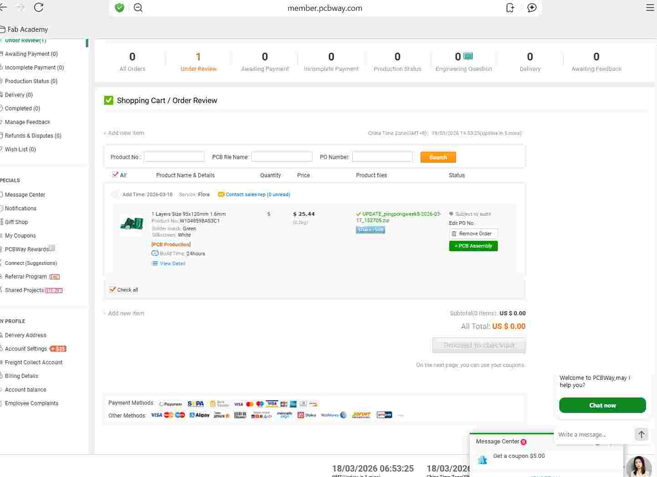
Task: Click the zoom-out magnifier icon in address bar
Action: pos(138,8)
